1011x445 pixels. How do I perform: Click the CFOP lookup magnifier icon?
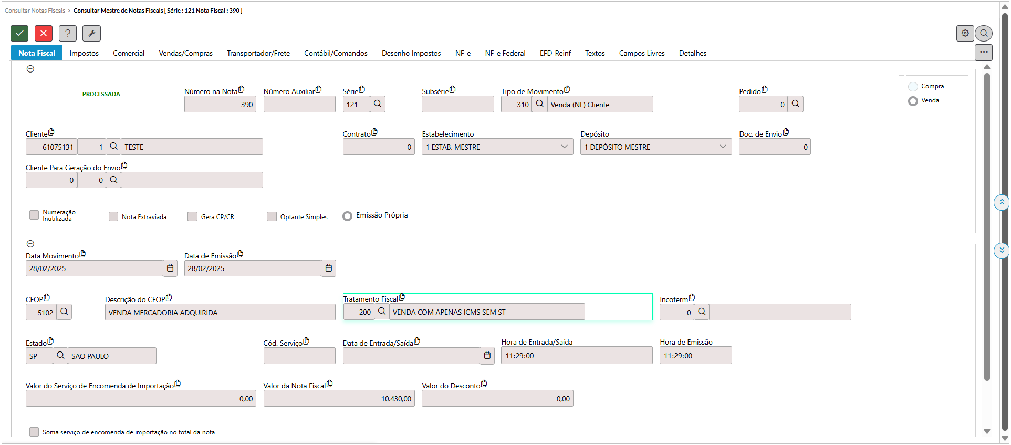64,312
